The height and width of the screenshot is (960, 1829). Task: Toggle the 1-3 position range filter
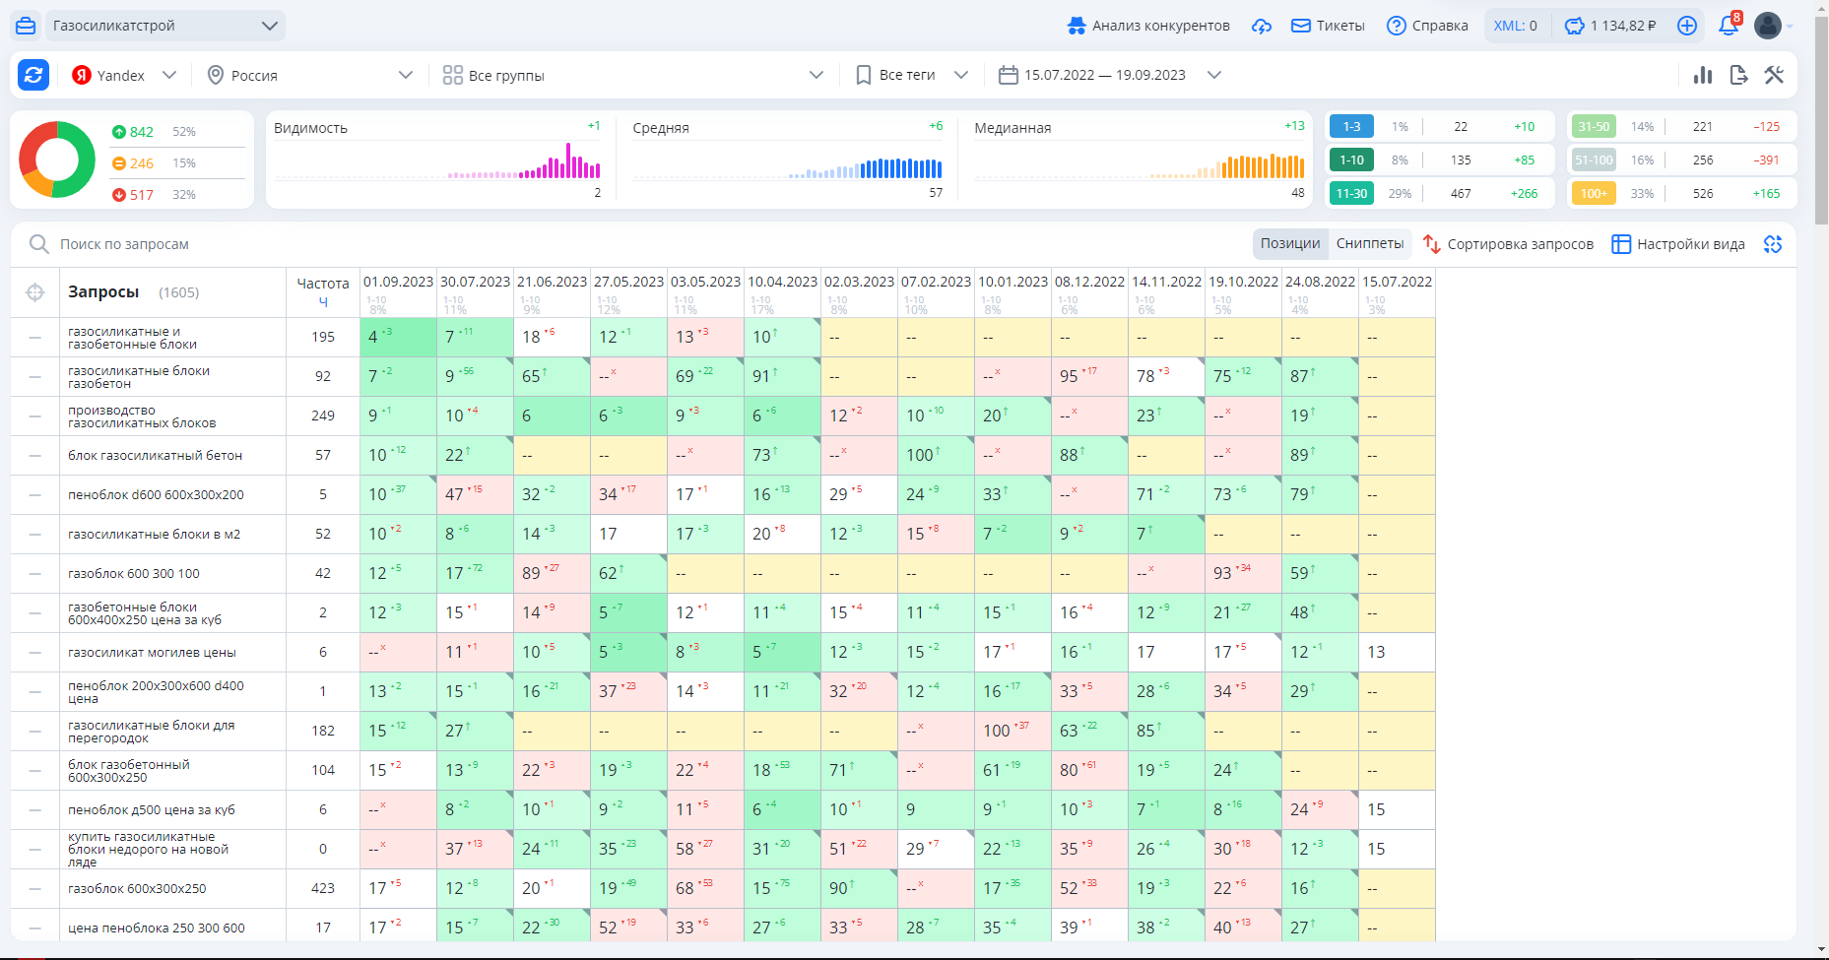(x=1351, y=126)
